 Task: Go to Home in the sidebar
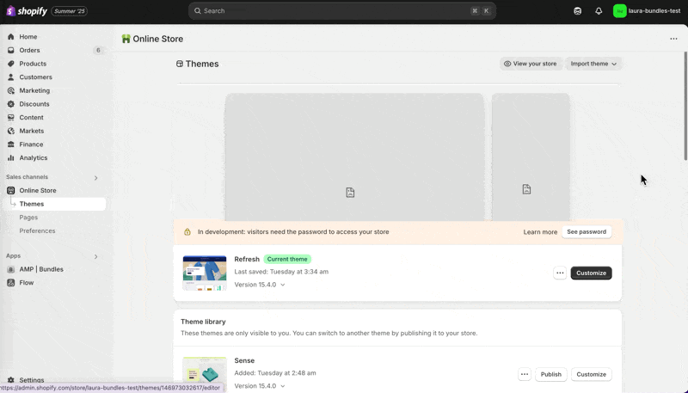click(28, 37)
